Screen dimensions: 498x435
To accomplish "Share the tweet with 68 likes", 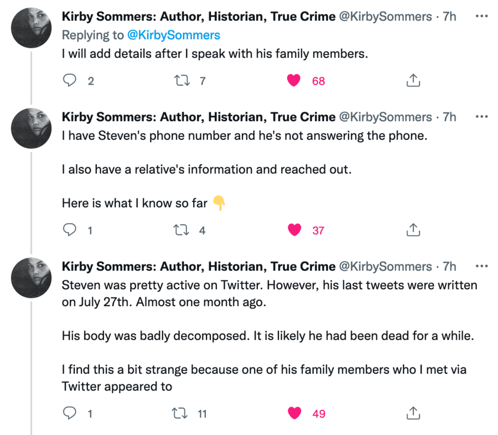I will click(413, 81).
